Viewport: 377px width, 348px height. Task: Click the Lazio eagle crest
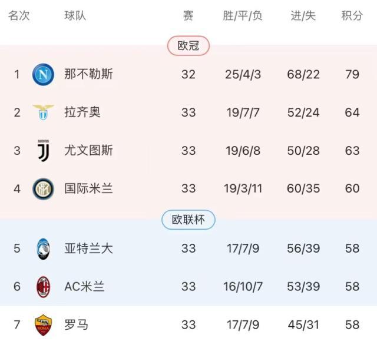(43, 112)
